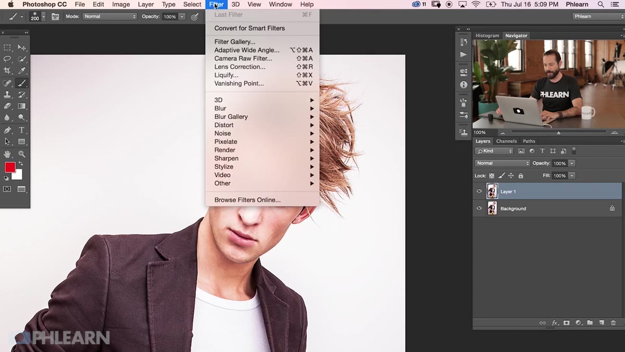Image resolution: width=625 pixels, height=352 pixels.
Task: Select the Path Selection arrow tool
Action: click(7, 142)
